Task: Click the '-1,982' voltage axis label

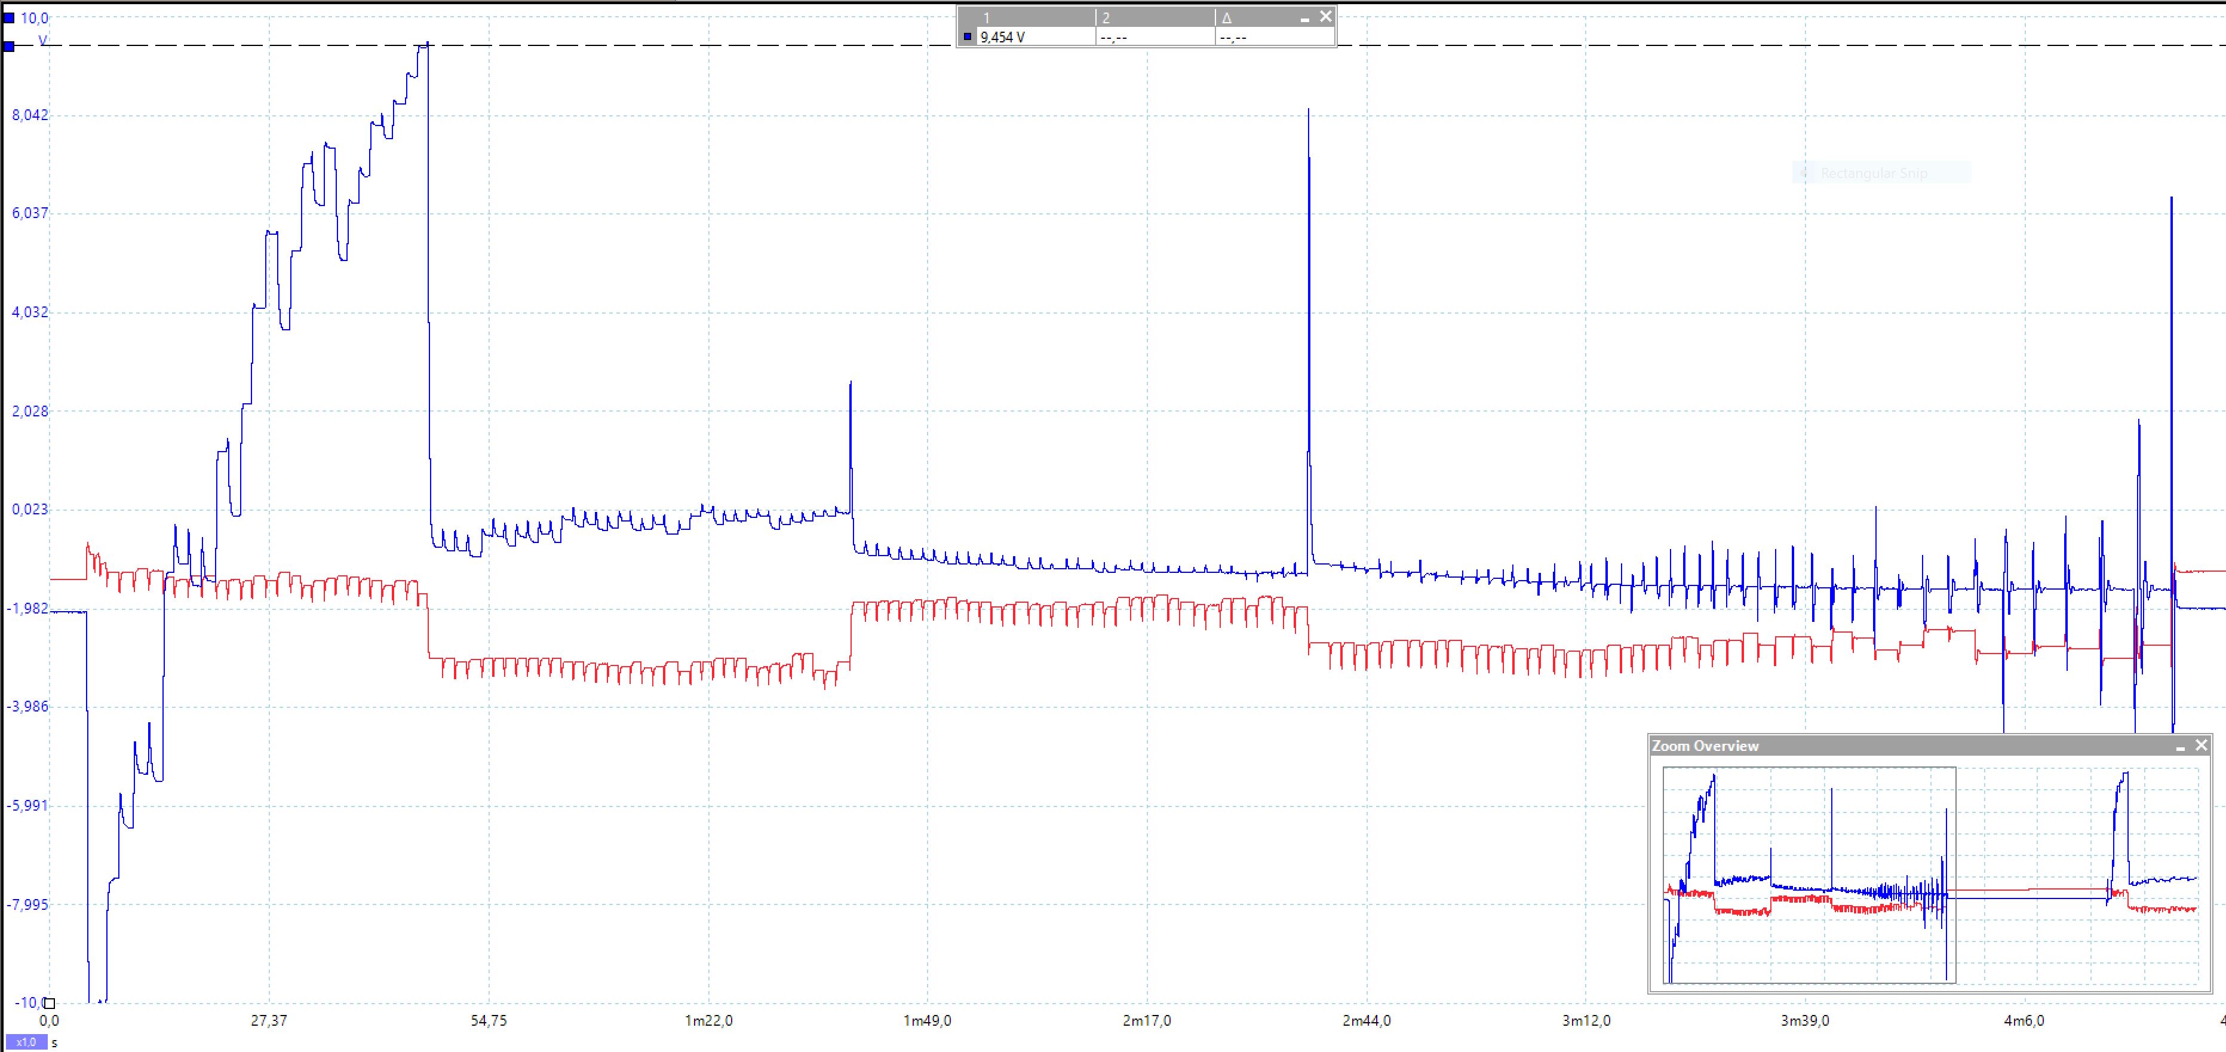Action: (x=27, y=609)
